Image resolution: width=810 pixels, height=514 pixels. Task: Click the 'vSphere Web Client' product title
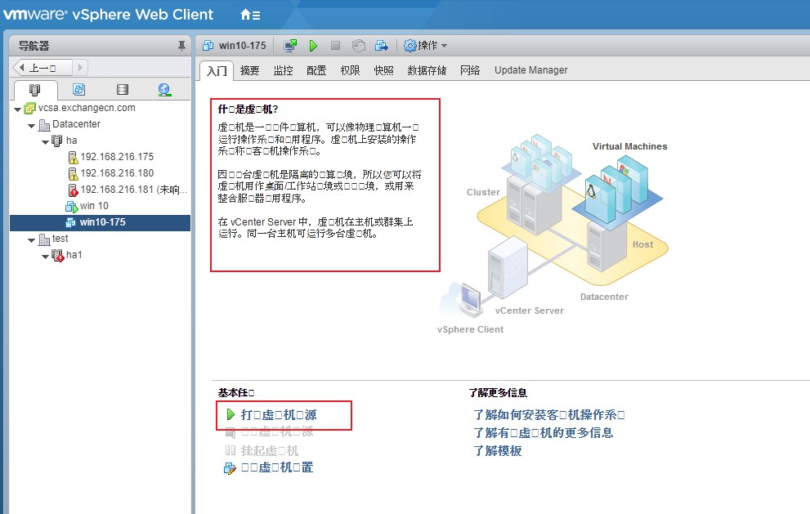coord(142,15)
